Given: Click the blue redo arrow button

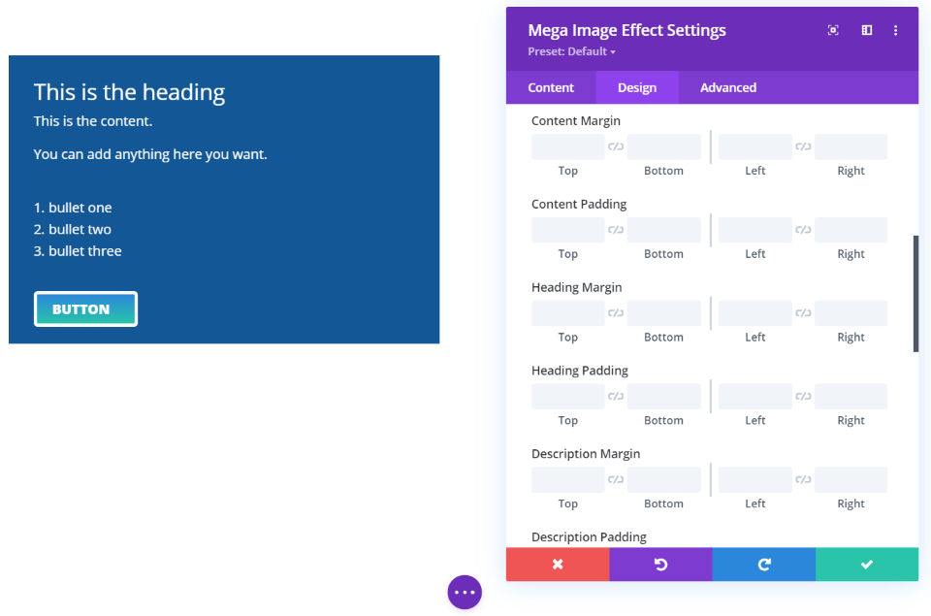Looking at the screenshot, I should tap(764, 565).
